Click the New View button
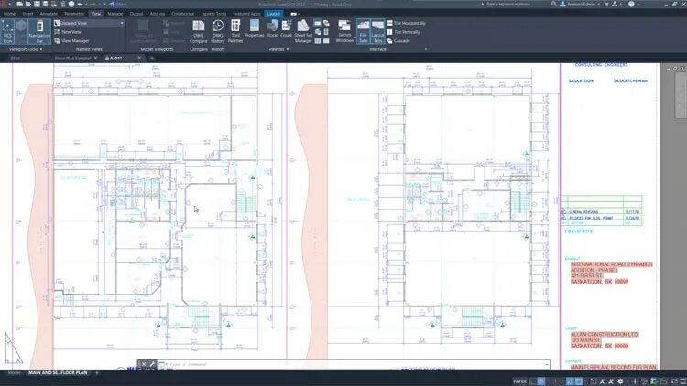Screen dimensions: 687x386 click(68, 32)
